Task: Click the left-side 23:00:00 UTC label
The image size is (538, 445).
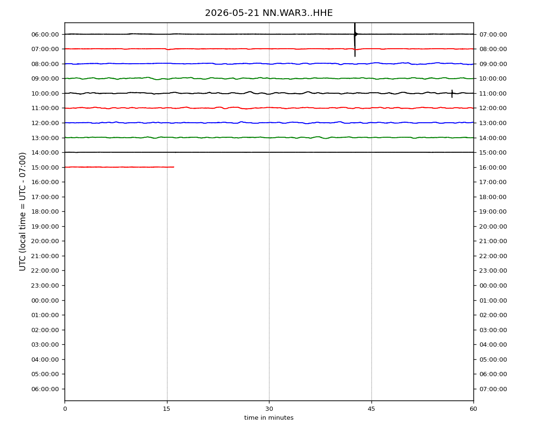Action: click(x=45, y=285)
